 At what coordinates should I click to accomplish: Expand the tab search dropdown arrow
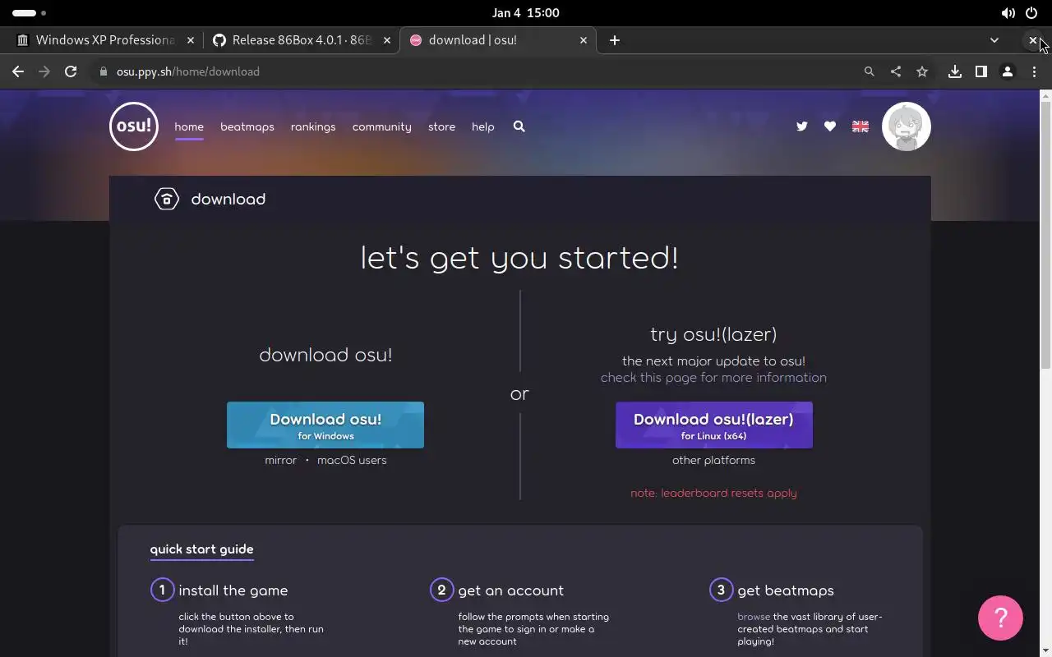click(994, 40)
